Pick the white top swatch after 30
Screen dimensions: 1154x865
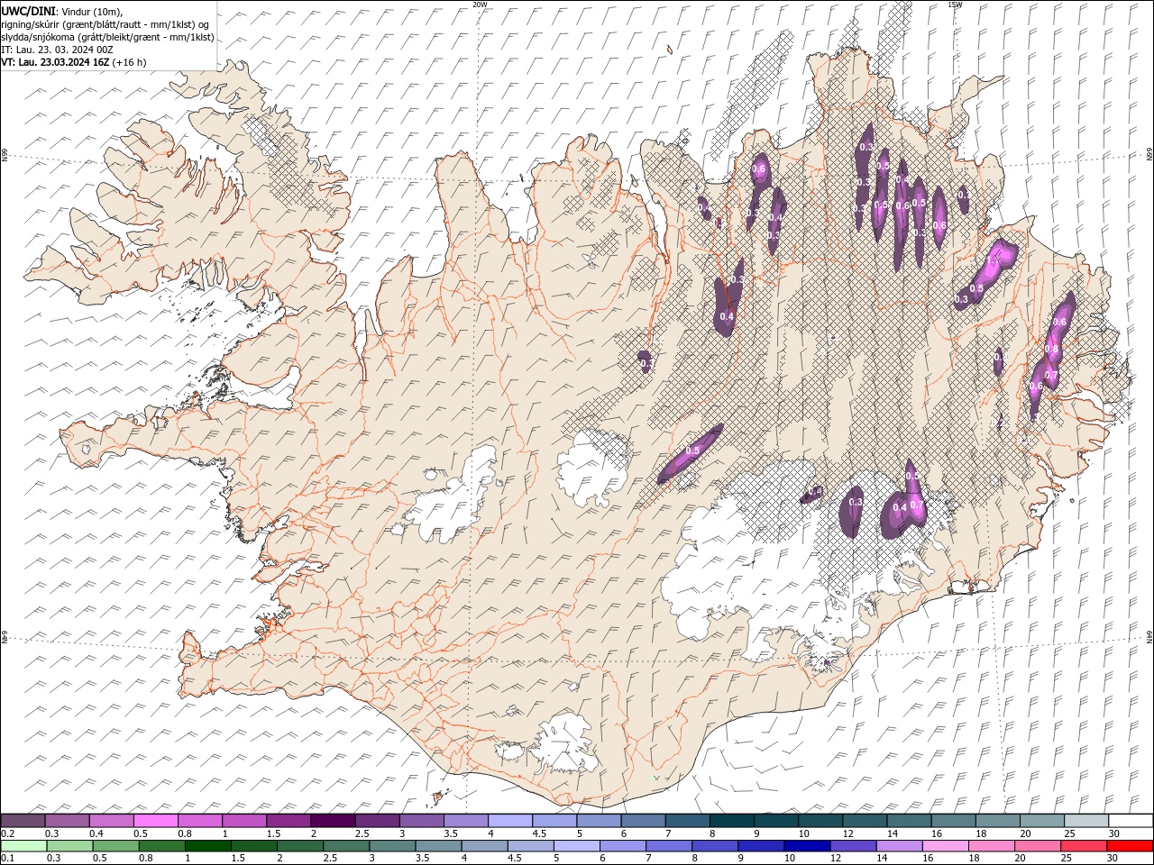pyautogui.click(x=1131, y=821)
